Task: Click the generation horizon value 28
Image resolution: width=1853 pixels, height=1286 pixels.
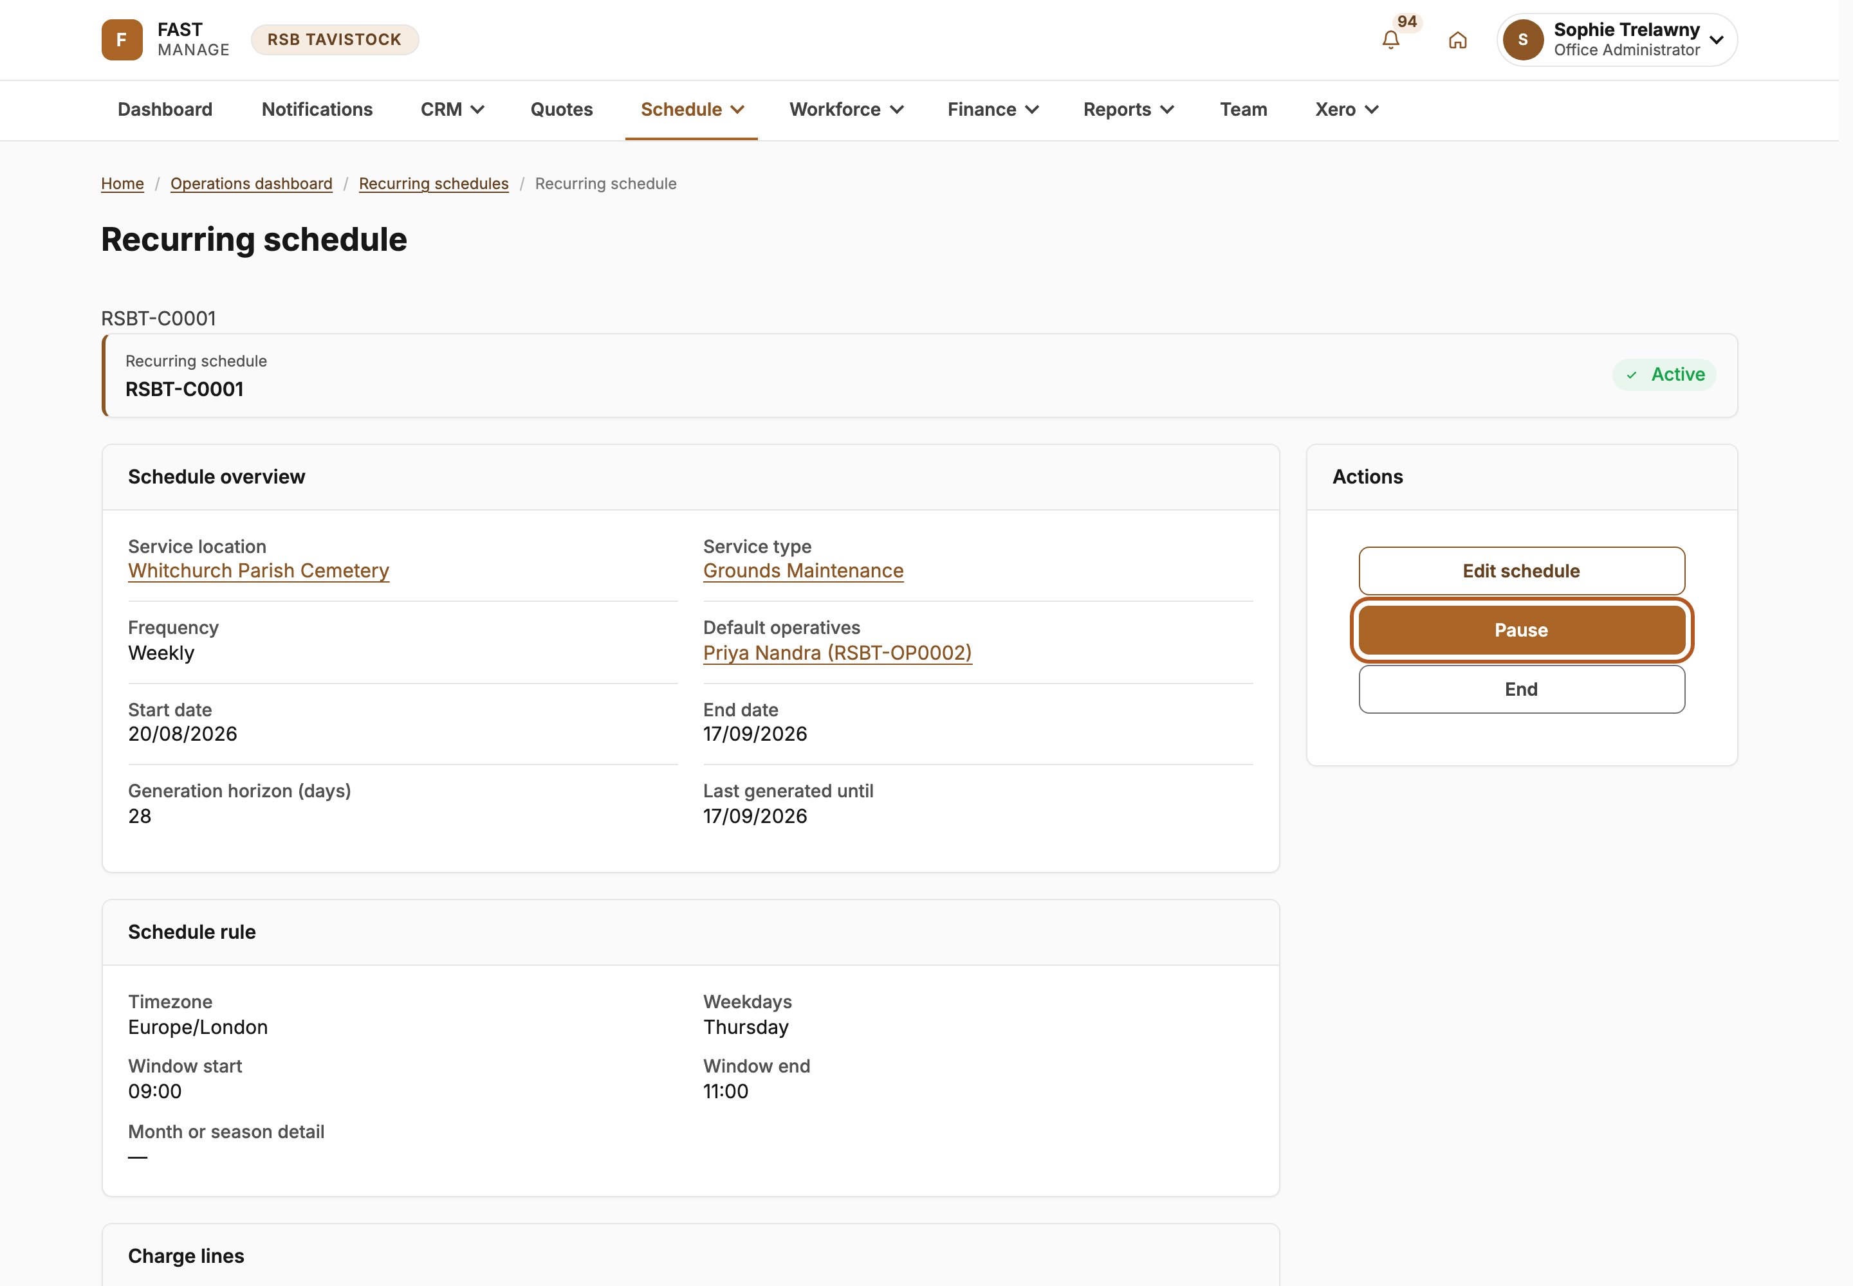Action: 140,816
